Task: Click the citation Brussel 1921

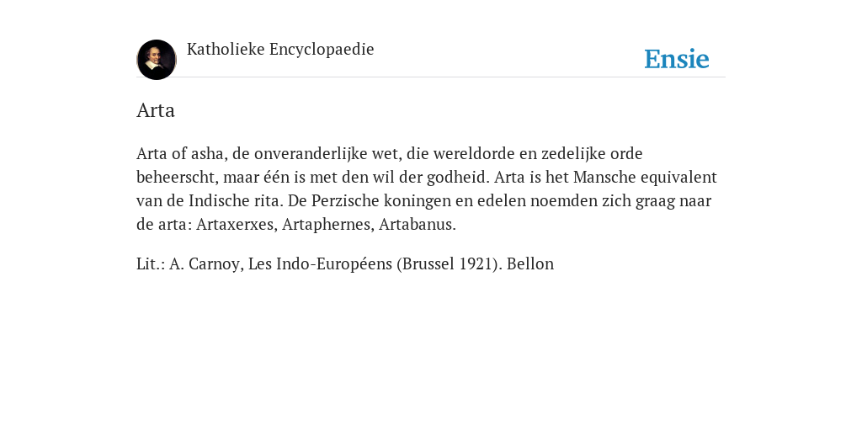Action: (x=450, y=263)
